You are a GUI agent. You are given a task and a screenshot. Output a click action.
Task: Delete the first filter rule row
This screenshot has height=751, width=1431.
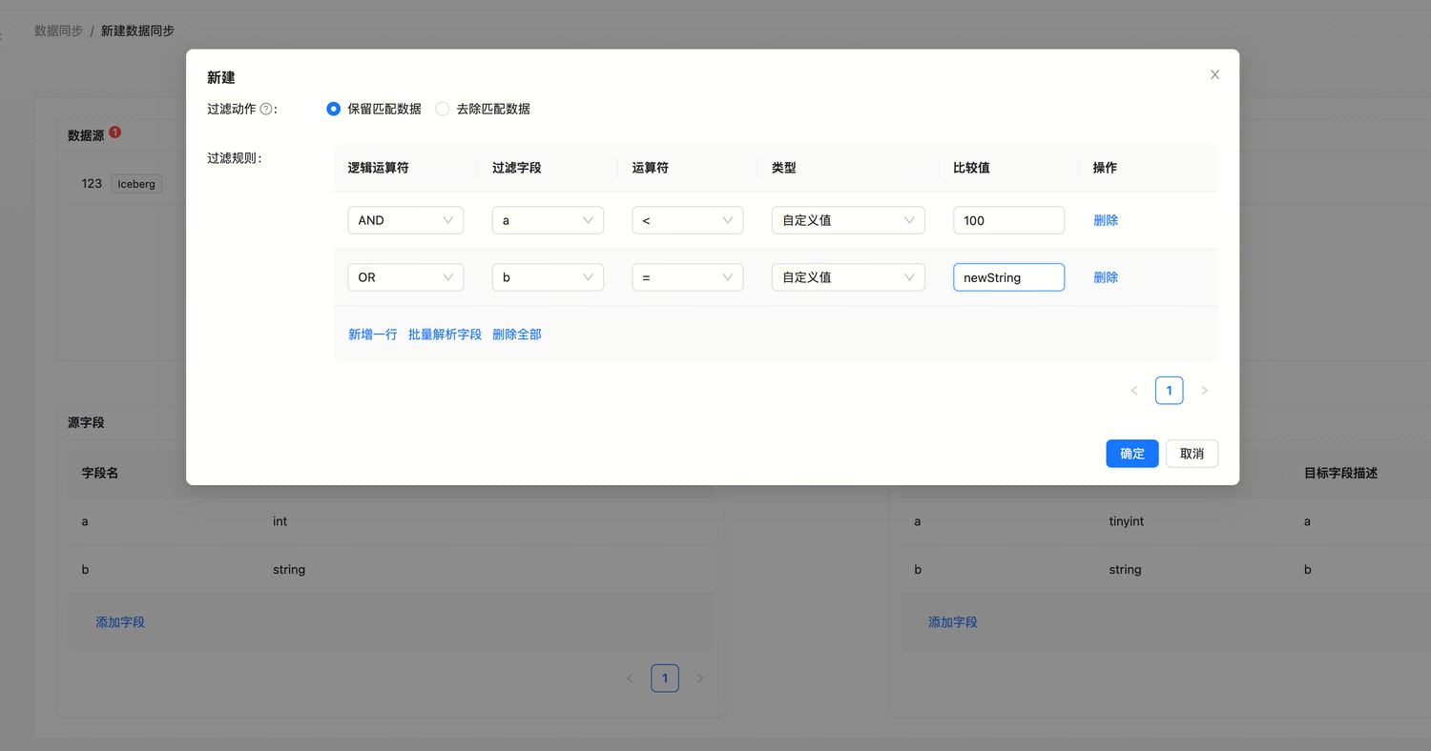[1105, 220]
